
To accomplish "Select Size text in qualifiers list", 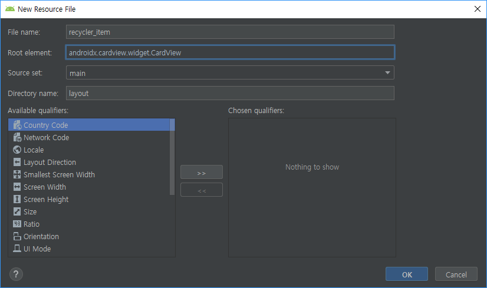I will tap(30, 212).
